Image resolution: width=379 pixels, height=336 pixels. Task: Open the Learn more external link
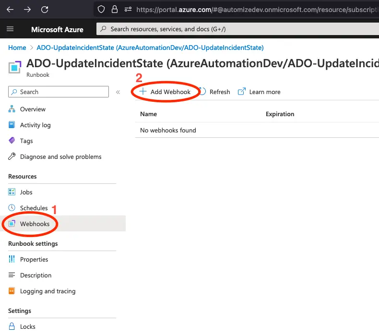[x=260, y=92]
